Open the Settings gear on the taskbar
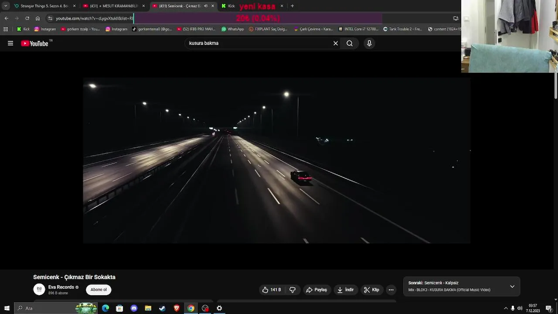 pyautogui.click(x=219, y=308)
